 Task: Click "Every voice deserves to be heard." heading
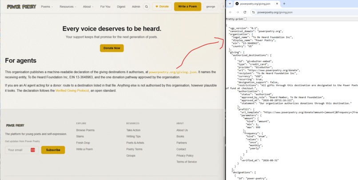[x=111, y=29]
